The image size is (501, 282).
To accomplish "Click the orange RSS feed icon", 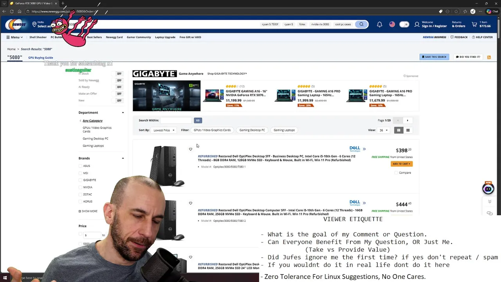I will click(x=489, y=57).
